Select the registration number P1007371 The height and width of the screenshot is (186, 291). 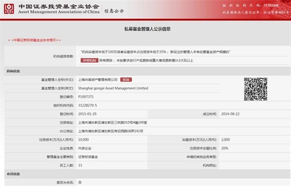pyautogui.click(x=86, y=97)
